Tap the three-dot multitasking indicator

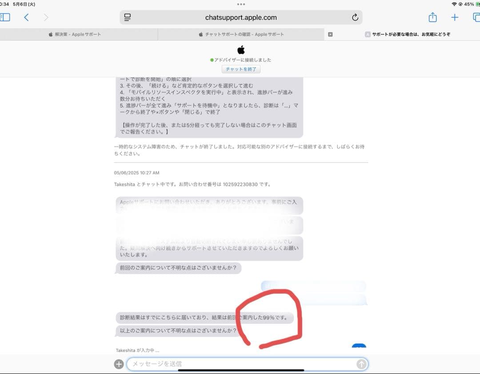coord(241,4)
